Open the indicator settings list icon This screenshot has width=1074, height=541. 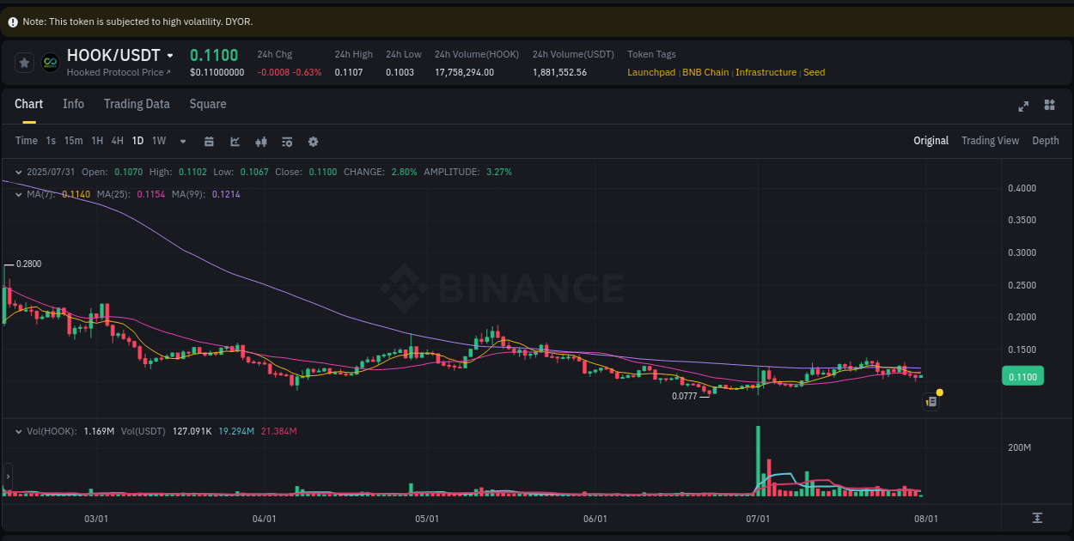(x=287, y=140)
